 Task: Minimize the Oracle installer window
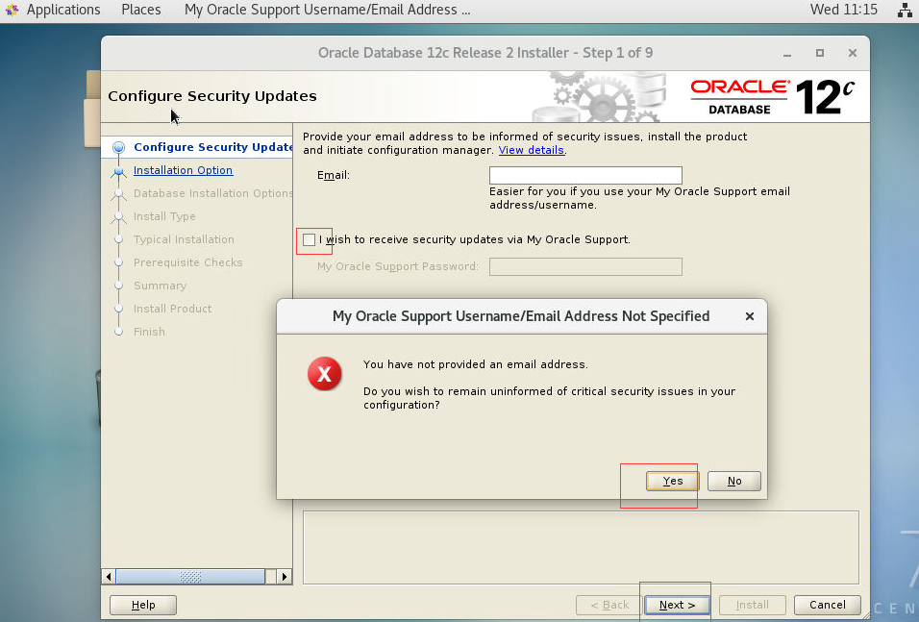point(787,53)
